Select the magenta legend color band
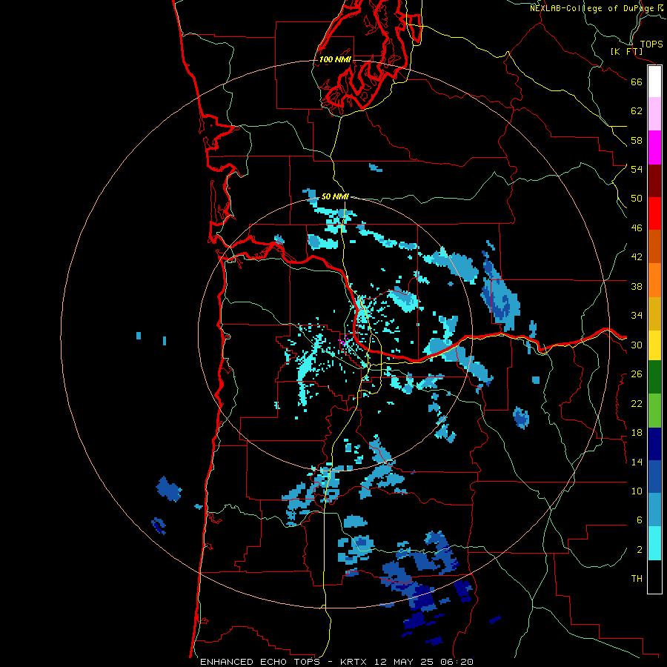Image resolution: width=667 pixels, height=667 pixels. click(x=654, y=147)
